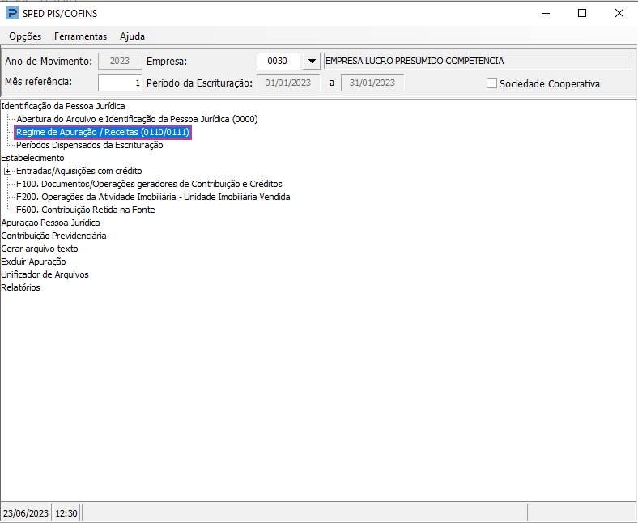
Task: Toggle the Sociedade Cooperativa checkbox
Action: (x=492, y=83)
